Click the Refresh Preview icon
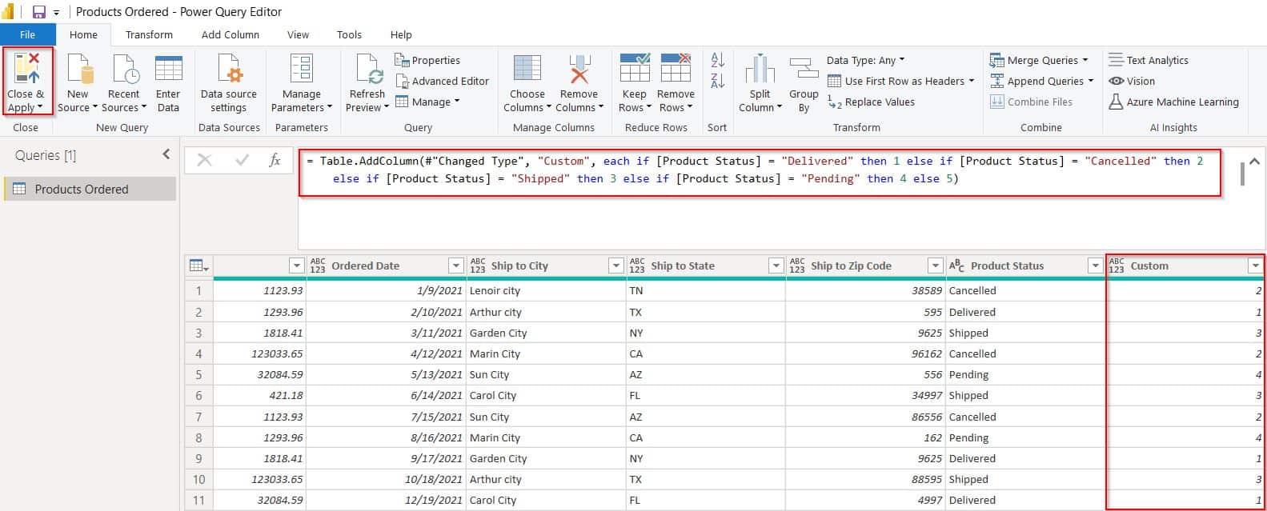Viewport: 1267px width, 511px height. coord(368,69)
